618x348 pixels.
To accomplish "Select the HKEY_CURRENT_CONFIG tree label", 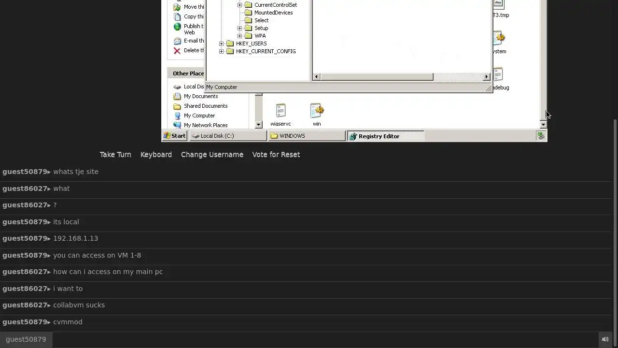I will [x=266, y=51].
